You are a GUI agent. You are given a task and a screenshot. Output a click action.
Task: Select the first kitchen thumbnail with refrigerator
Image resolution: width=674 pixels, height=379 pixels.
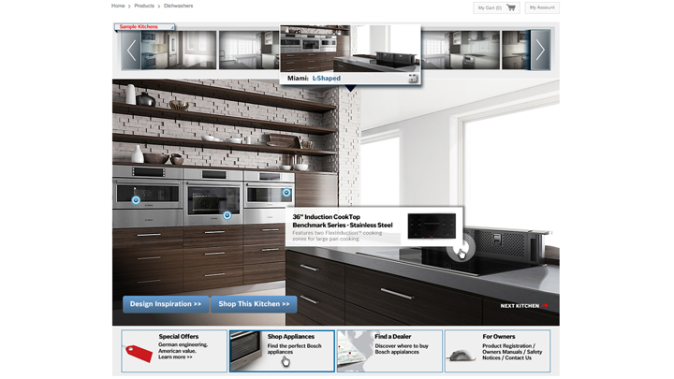[x=179, y=50]
